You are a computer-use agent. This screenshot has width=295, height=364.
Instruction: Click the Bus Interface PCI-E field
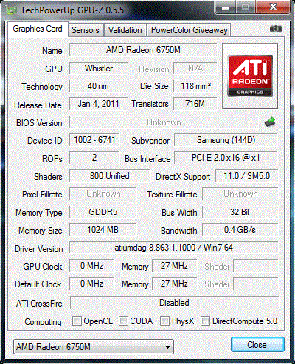[x=226, y=158]
